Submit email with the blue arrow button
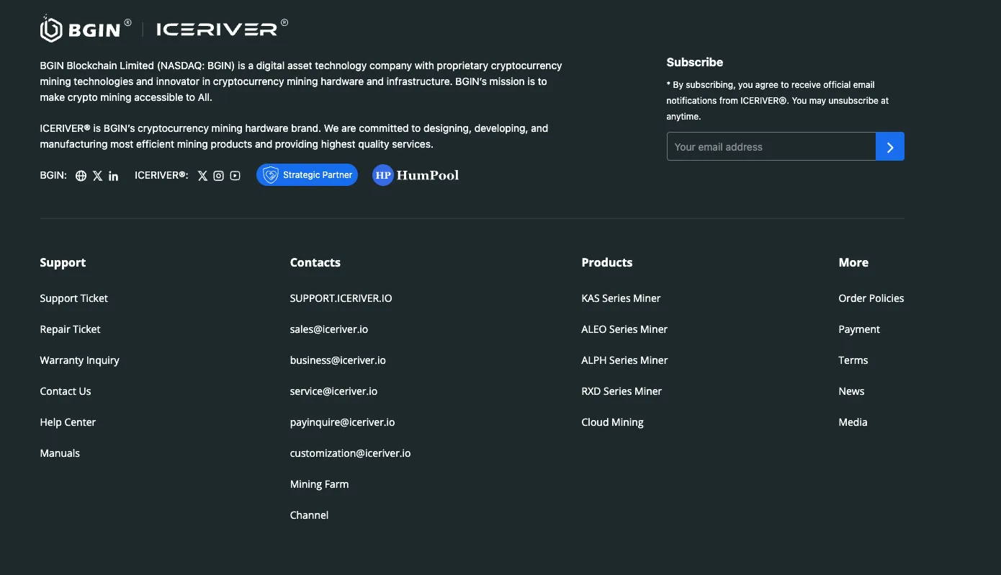 890,146
